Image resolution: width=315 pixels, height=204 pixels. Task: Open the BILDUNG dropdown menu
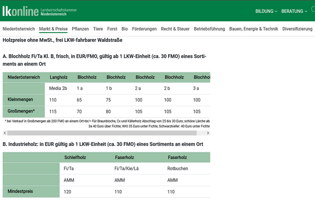coord(266,11)
